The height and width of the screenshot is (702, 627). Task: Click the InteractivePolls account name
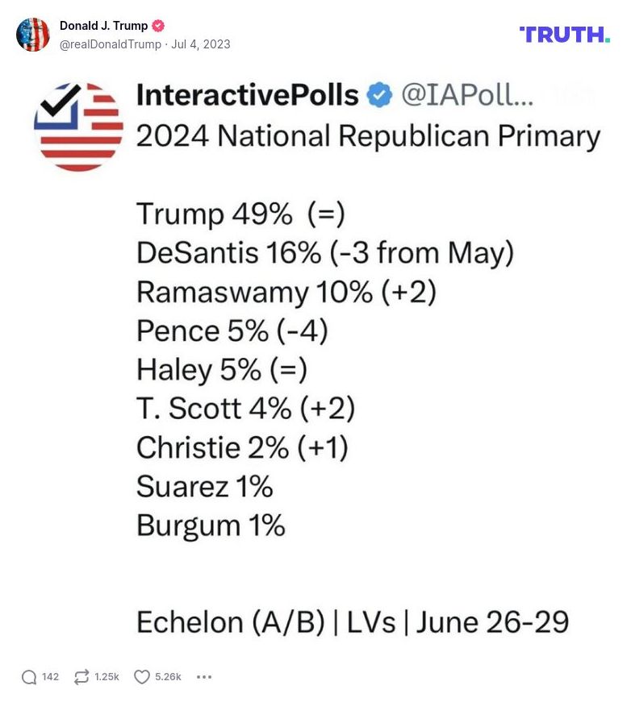(247, 96)
